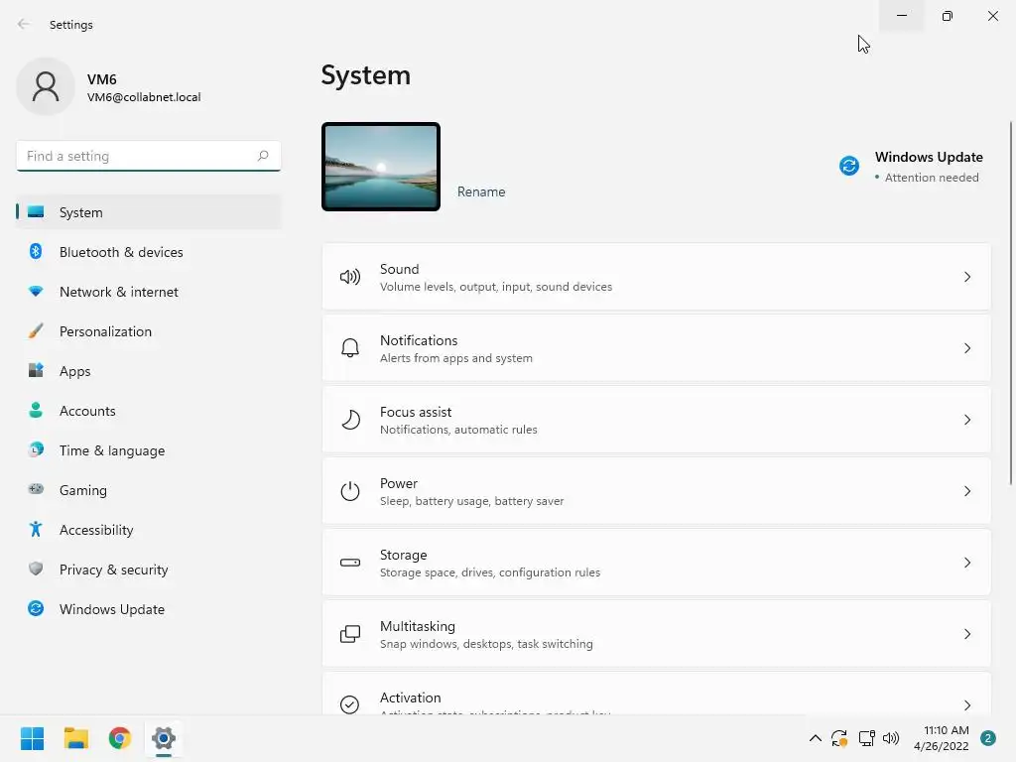Show hidden tray icons chevron
The width and height of the screenshot is (1016, 762).
click(x=816, y=738)
